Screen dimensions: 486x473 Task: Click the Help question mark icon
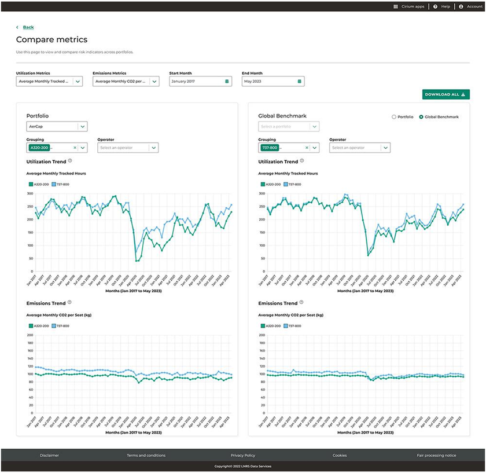tap(435, 6)
